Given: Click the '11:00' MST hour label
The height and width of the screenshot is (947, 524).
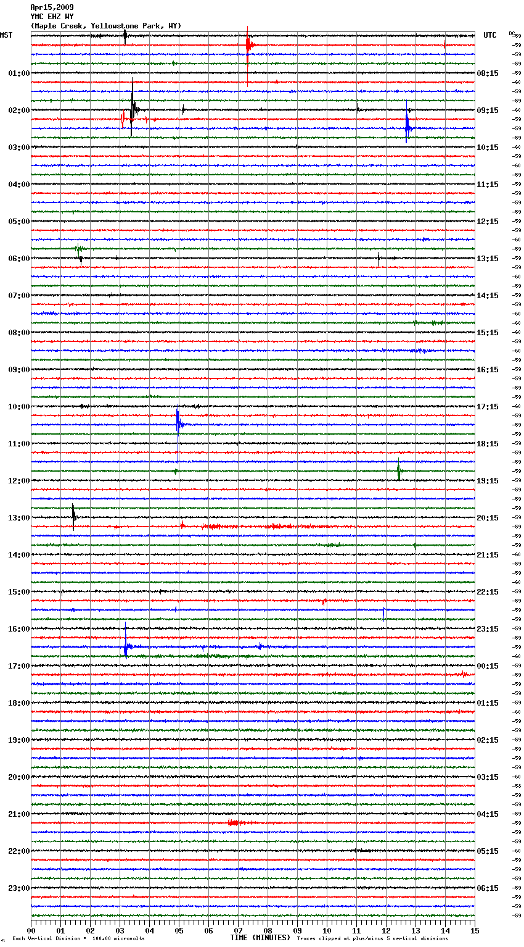Looking at the screenshot, I should pyautogui.click(x=19, y=444).
